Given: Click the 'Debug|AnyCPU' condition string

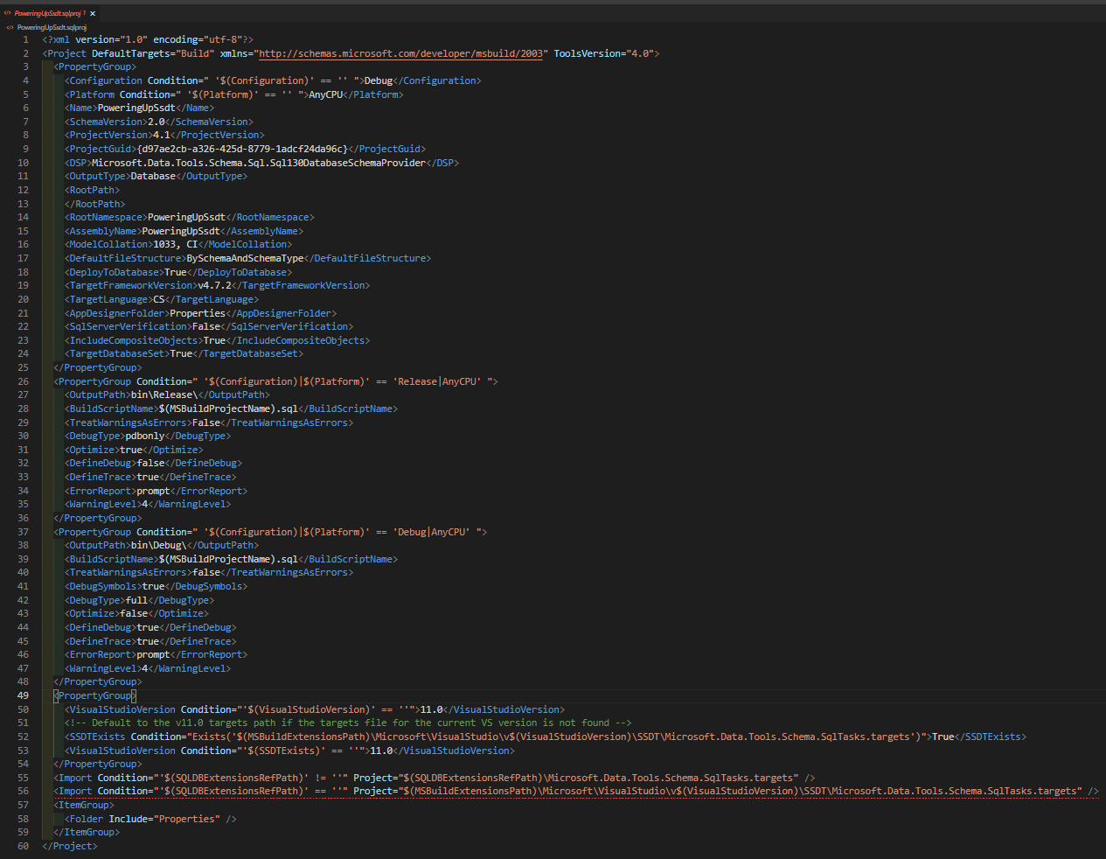Looking at the screenshot, I should pyautogui.click(x=432, y=532).
